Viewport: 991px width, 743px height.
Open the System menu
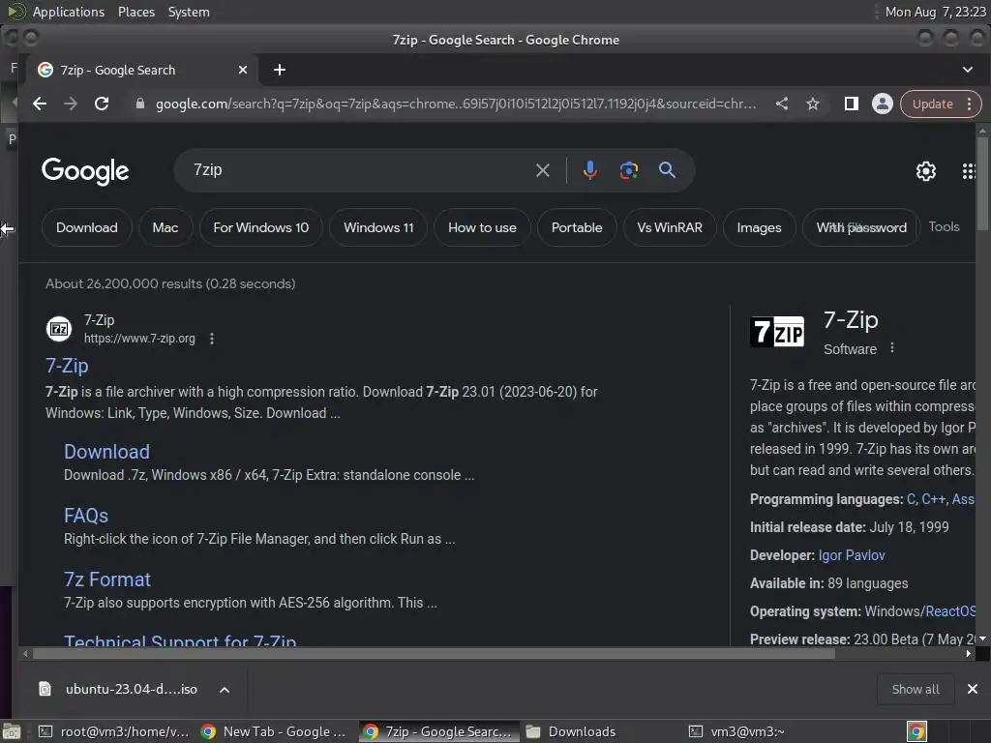[x=189, y=12]
